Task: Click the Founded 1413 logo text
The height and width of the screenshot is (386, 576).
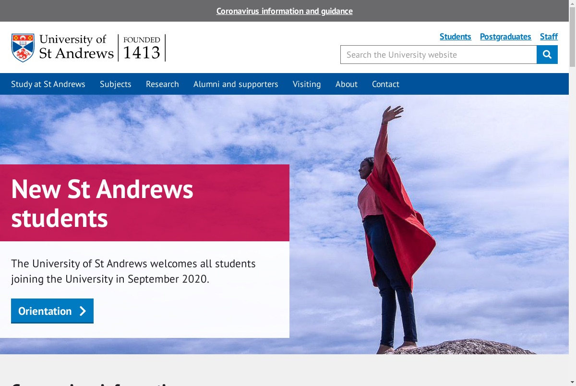Action: click(x=142, y=48)
